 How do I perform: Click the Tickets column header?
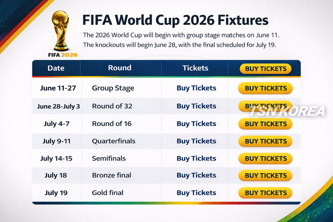point(195,68)
